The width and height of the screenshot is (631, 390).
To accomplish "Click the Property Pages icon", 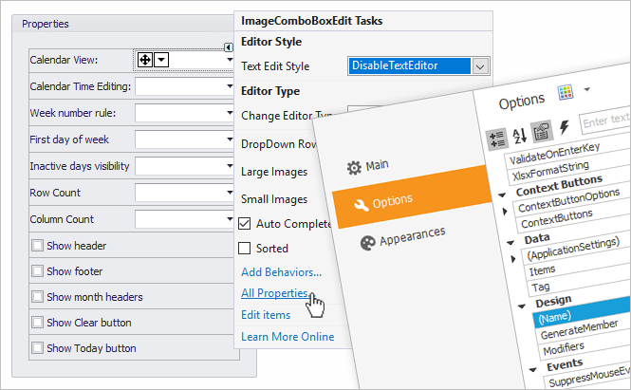I will point(541,132).
